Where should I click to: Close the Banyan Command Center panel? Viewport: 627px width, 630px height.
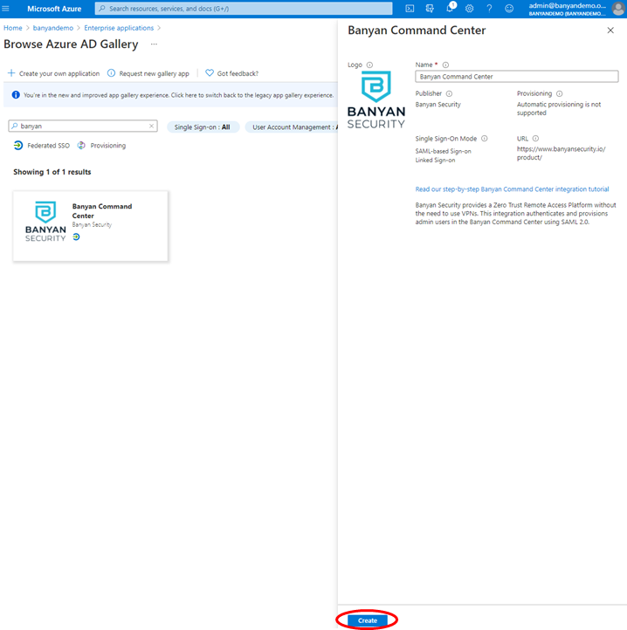coord(610,31)
